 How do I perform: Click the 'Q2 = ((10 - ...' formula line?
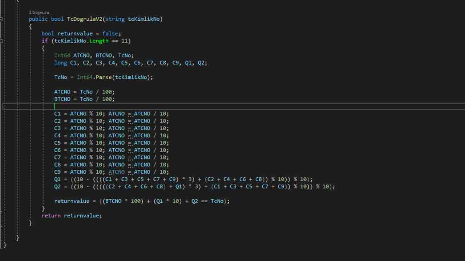pyautogui.click(x=195, y=186)
